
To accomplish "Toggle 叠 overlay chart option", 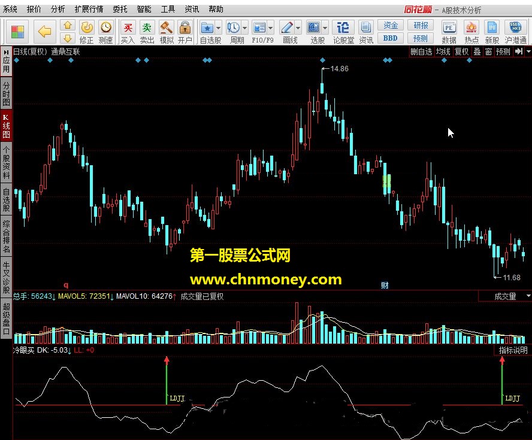I will (x=477, y=51).
